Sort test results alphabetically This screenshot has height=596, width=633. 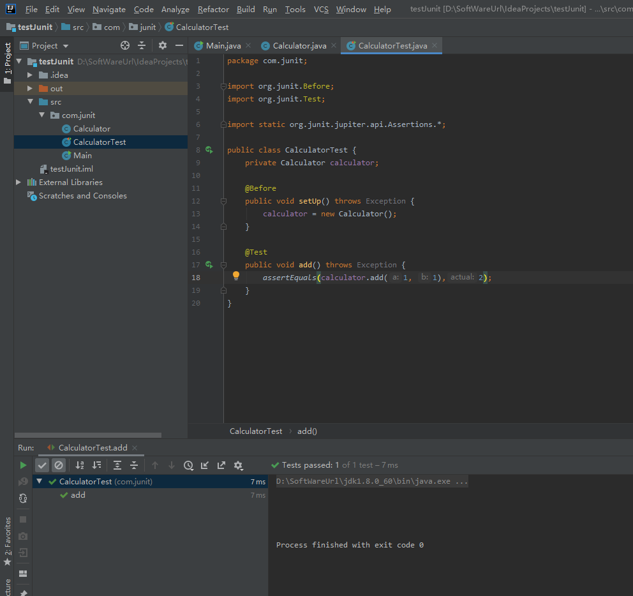point(80,465)
